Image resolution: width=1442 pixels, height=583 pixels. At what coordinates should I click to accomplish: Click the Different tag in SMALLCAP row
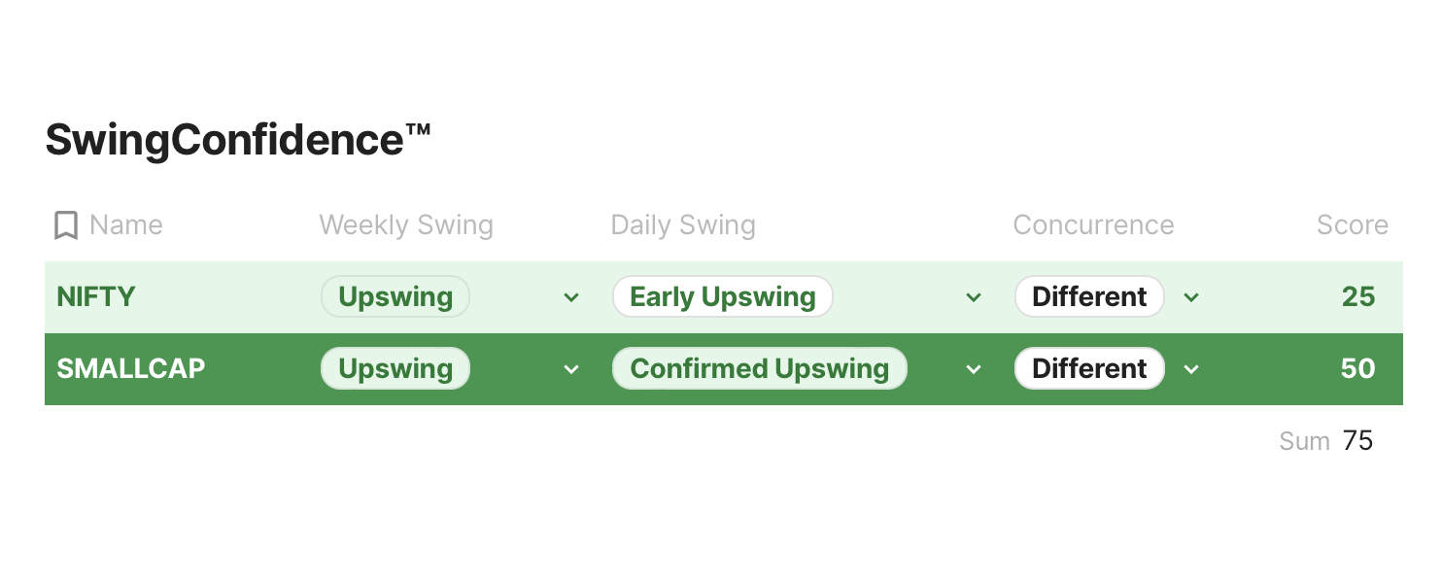(1089, 368)
